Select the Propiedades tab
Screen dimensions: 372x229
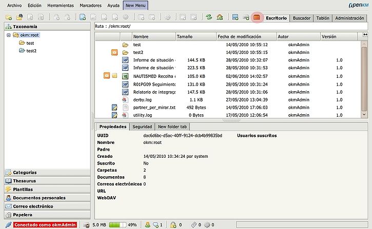pos(113,127)
